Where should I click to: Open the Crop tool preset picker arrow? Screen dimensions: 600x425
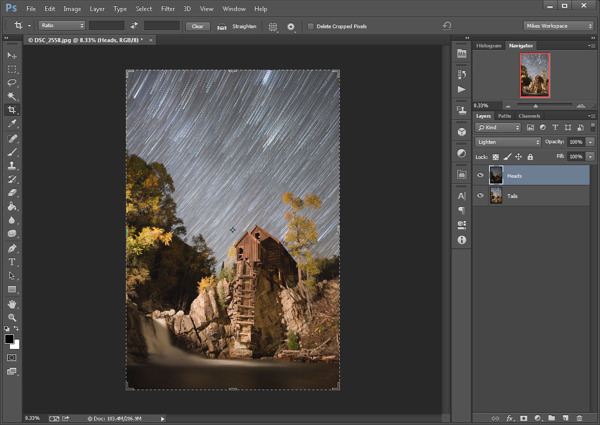click(30, 26)
